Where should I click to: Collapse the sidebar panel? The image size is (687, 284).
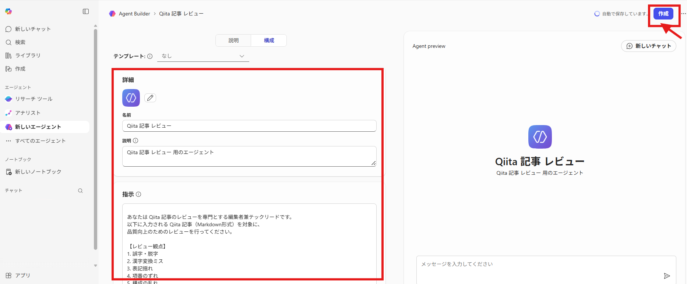[86, 11]
